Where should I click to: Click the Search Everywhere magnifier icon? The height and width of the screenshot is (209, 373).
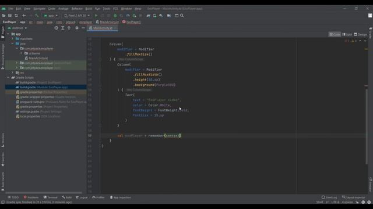[x=182, y=16]
